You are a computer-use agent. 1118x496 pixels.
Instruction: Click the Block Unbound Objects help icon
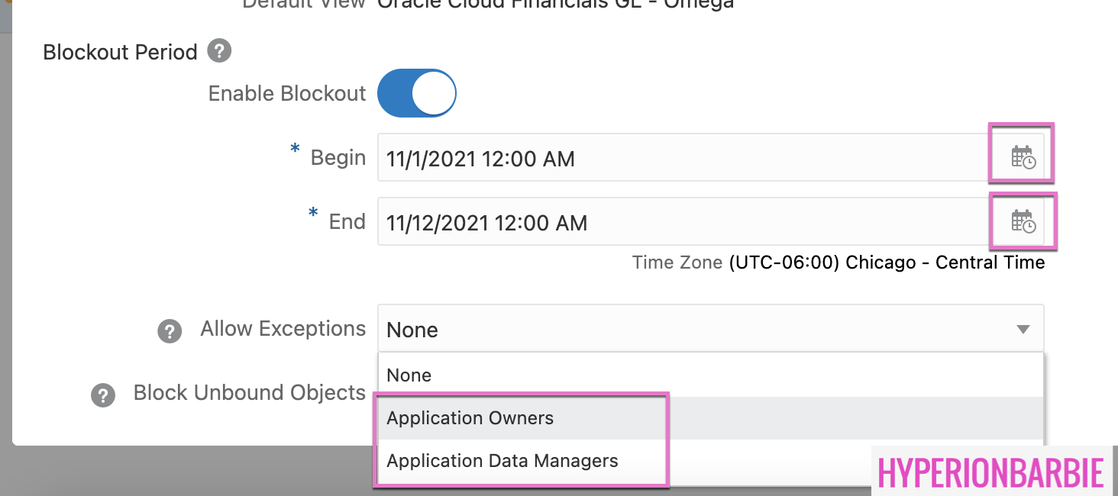coord(103,395)
